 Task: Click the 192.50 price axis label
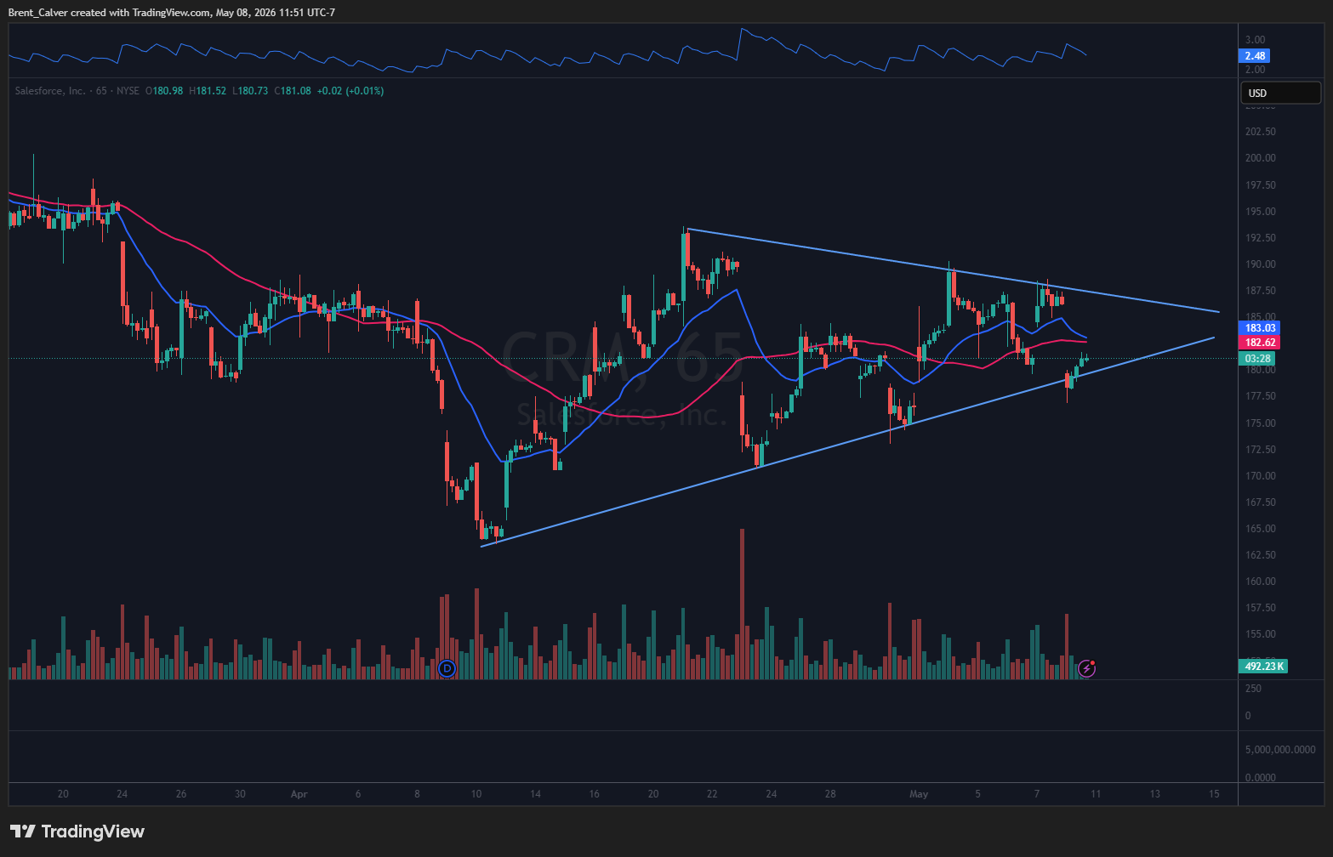coord(1261,238)
